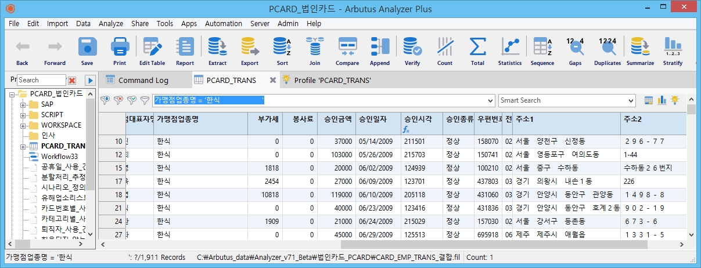Click the blue play arrow beside search

tap(90, 80)
